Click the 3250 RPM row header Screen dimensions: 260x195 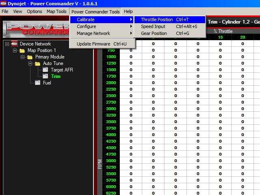pos(111,115)
